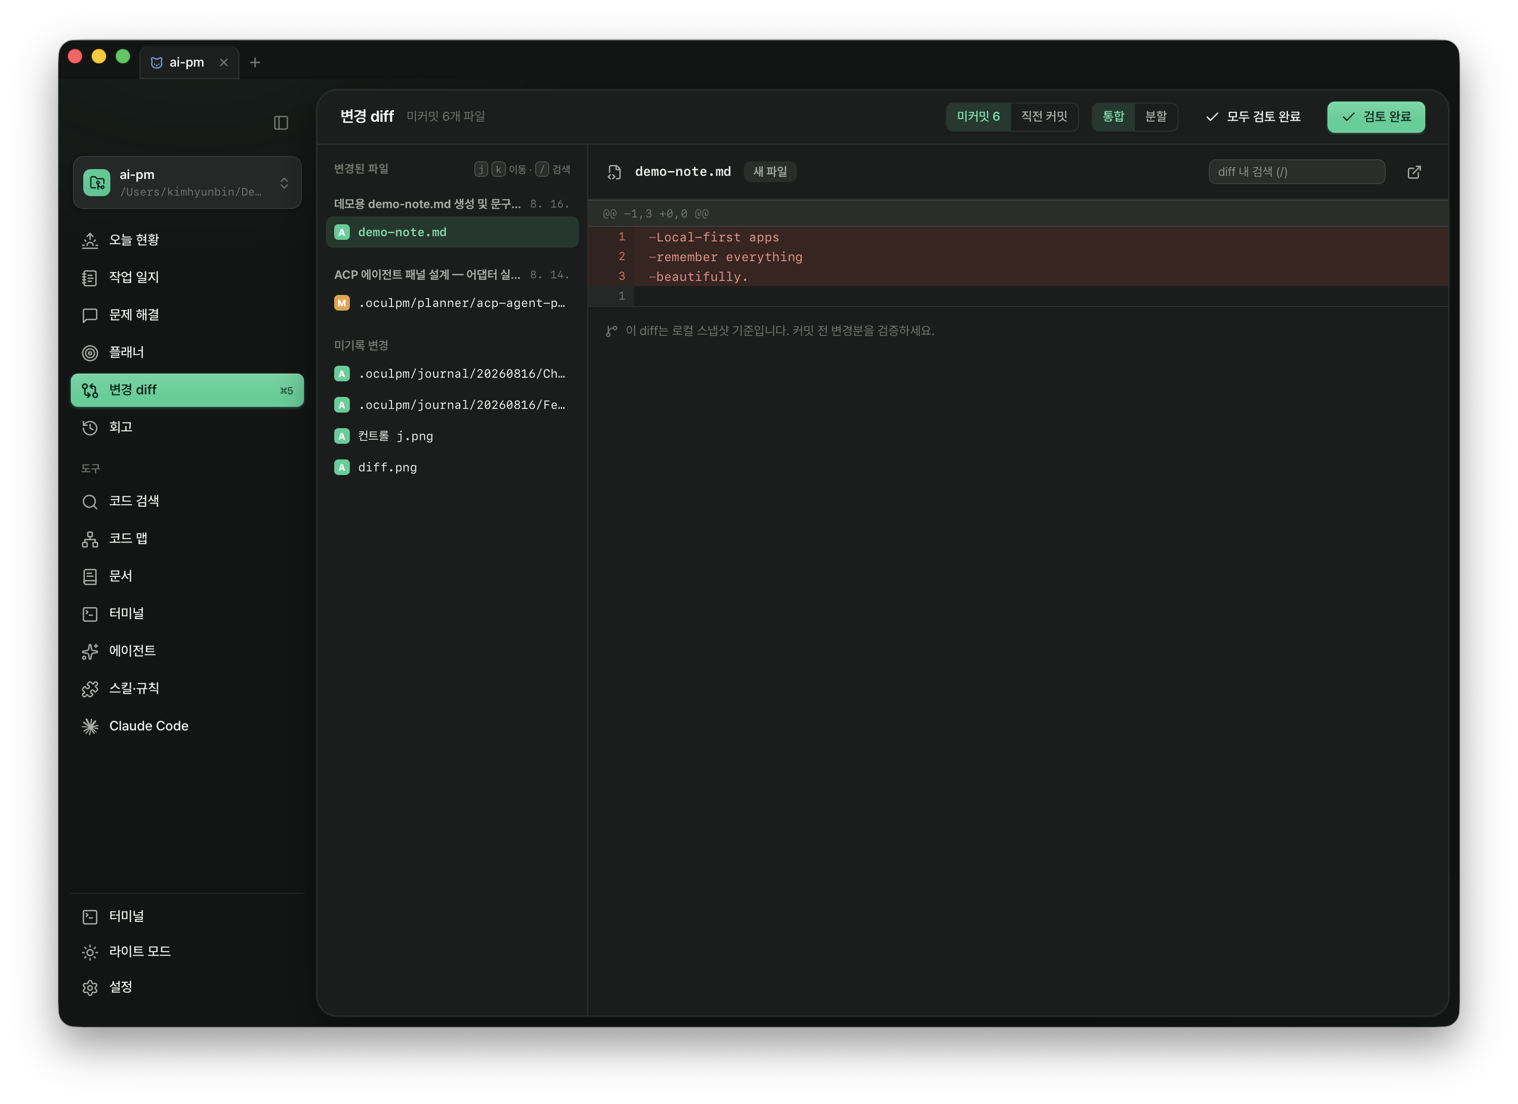Click the A badge next to diff.png
This screenshot has width=1518, height=1104.
pyautogui.click(x=342, y=468)
